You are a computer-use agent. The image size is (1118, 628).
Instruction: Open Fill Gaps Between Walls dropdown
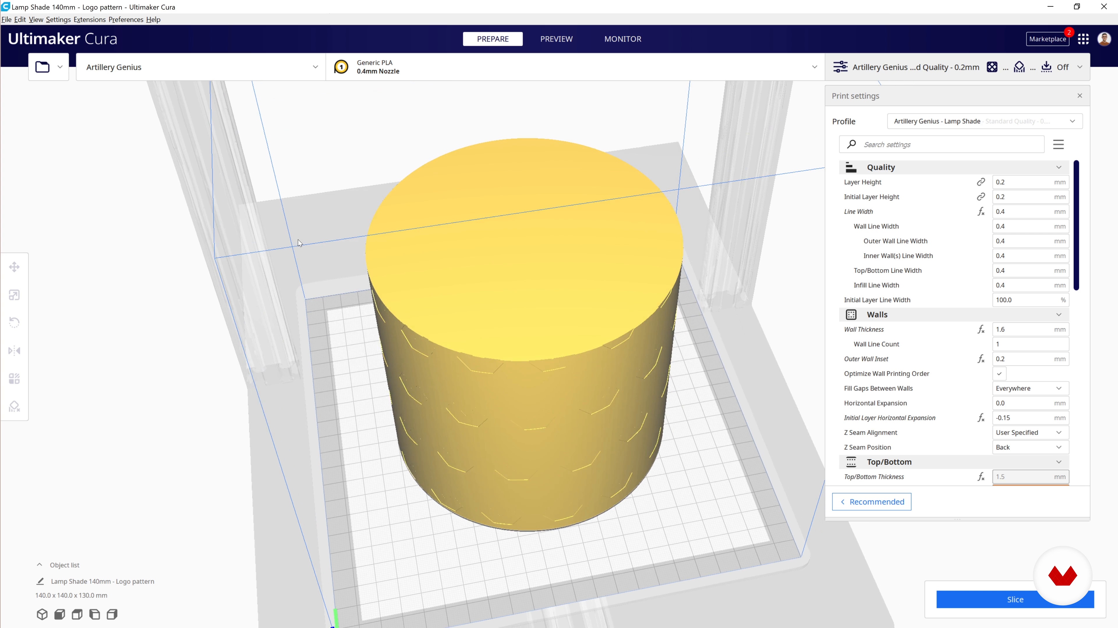click(x=1030, y=388)
